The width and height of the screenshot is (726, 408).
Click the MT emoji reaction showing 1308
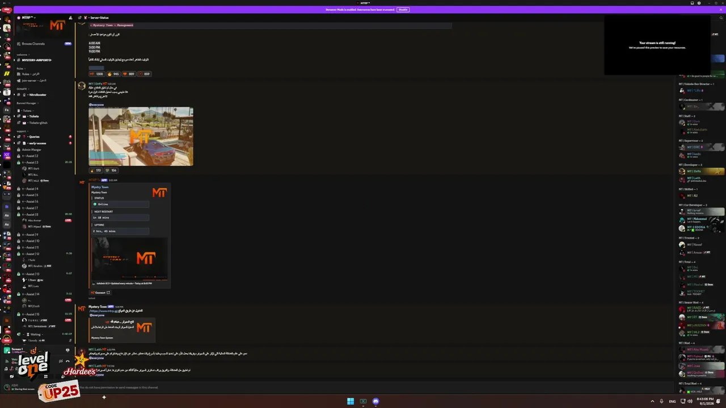pyautogui.click(x=96, y=74)
